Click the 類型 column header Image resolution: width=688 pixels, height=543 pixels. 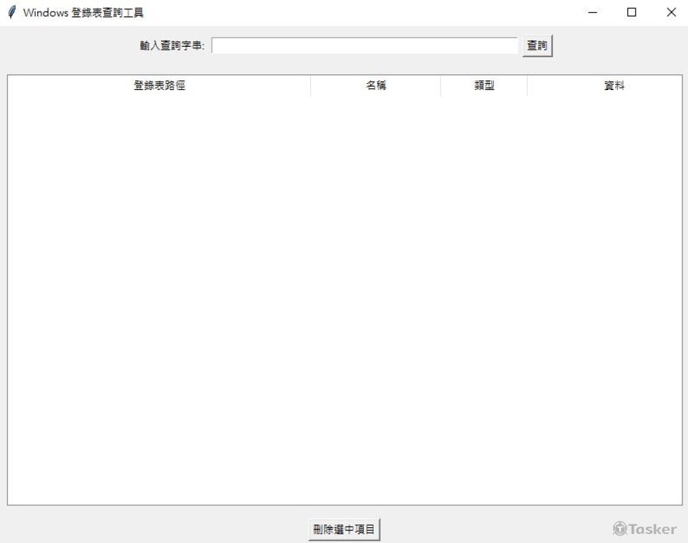coord(484,85)
